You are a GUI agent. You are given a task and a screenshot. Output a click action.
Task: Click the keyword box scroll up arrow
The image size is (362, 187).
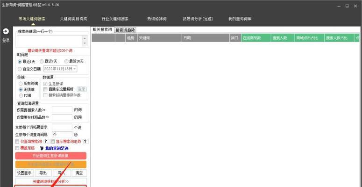tap(85, 38)
